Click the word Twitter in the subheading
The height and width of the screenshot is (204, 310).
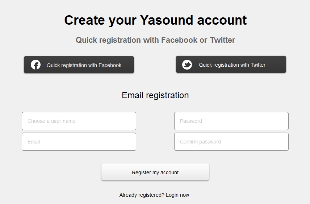coord(222,40)
